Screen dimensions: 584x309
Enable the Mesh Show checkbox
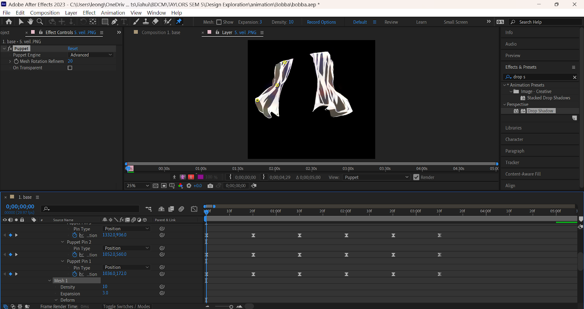[219, 22]
